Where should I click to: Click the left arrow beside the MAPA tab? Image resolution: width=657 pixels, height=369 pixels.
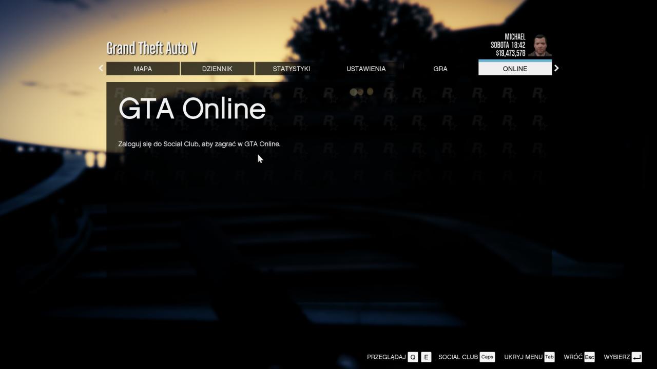coord(101,68)
